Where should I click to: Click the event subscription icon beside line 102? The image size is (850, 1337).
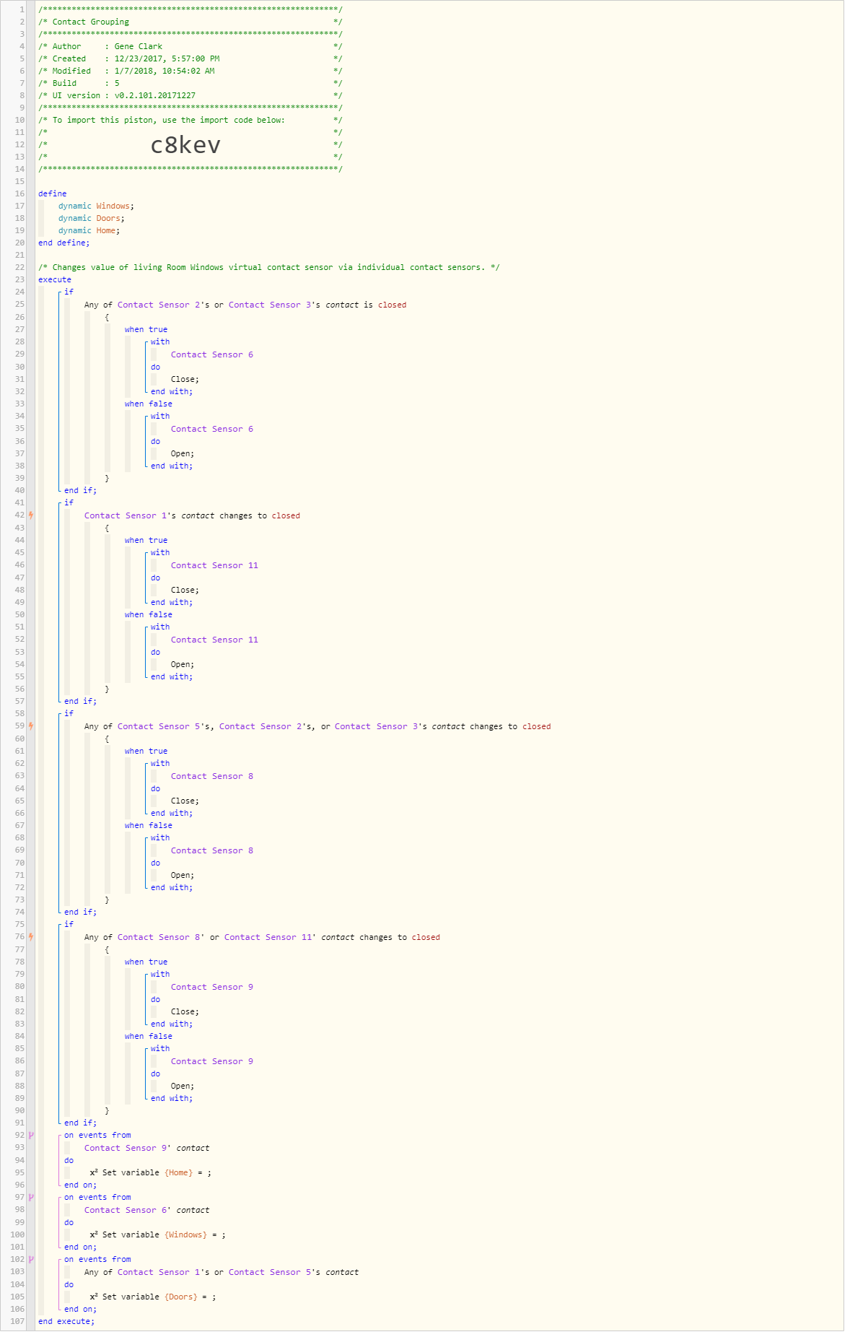coord(31,1260)
